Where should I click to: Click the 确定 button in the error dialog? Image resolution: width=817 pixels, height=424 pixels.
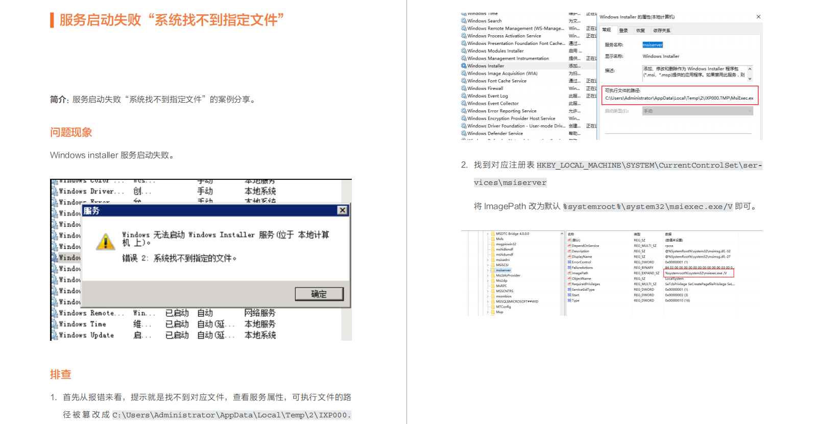(319, 294)
